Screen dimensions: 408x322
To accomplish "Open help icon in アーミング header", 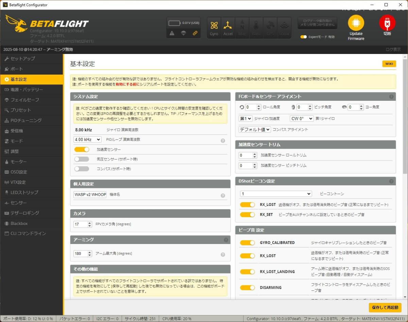I will (x=226, y=240).
